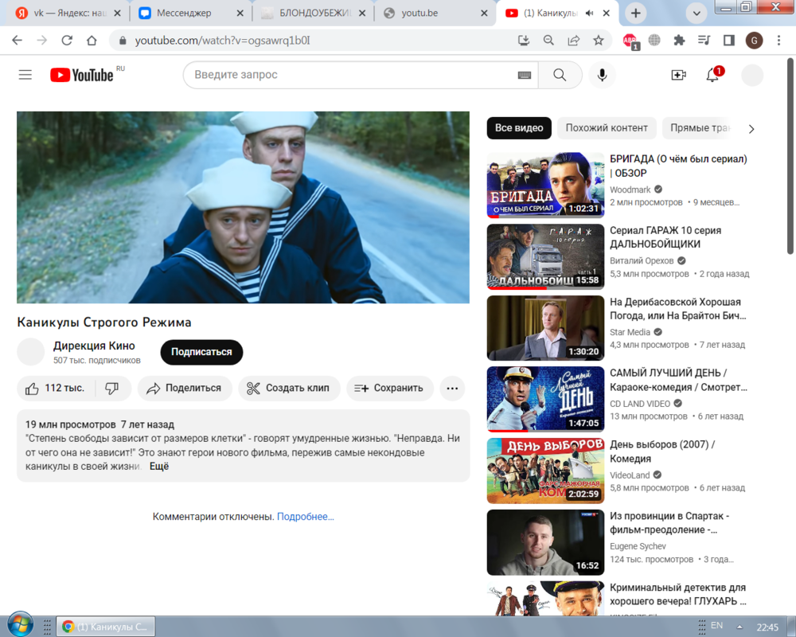
Task: Open media controls in Chrome toolbar
Action: click(704, 41)
